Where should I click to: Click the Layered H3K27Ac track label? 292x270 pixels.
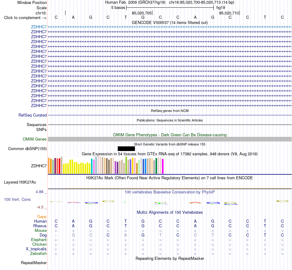[20, 182]
